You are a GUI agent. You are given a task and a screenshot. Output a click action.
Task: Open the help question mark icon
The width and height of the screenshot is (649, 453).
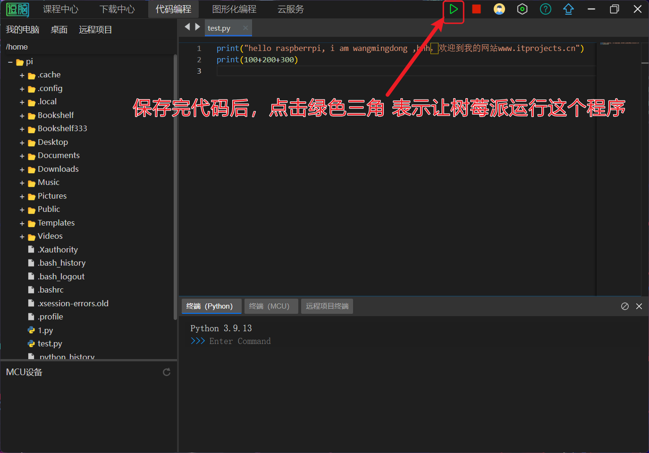[x=546, y=9]
